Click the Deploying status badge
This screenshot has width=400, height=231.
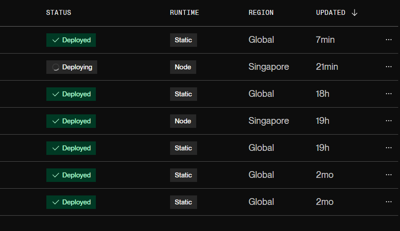point(72,67)
